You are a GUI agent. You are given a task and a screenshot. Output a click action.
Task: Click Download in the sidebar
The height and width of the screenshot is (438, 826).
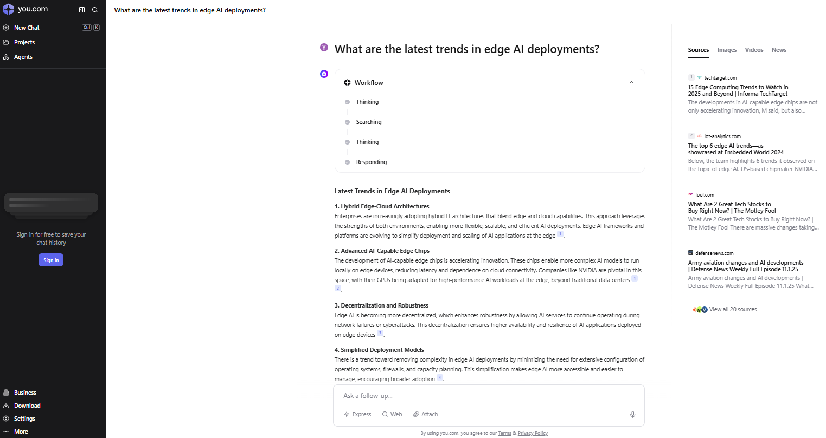tap(27, 406)
